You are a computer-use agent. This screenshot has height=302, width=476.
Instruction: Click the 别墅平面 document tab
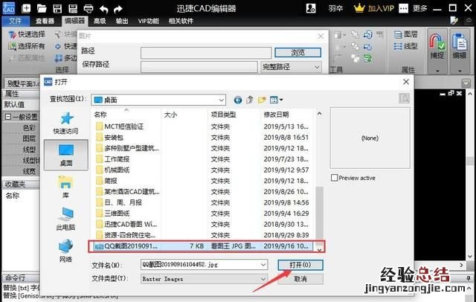click(x=22, y=83)
